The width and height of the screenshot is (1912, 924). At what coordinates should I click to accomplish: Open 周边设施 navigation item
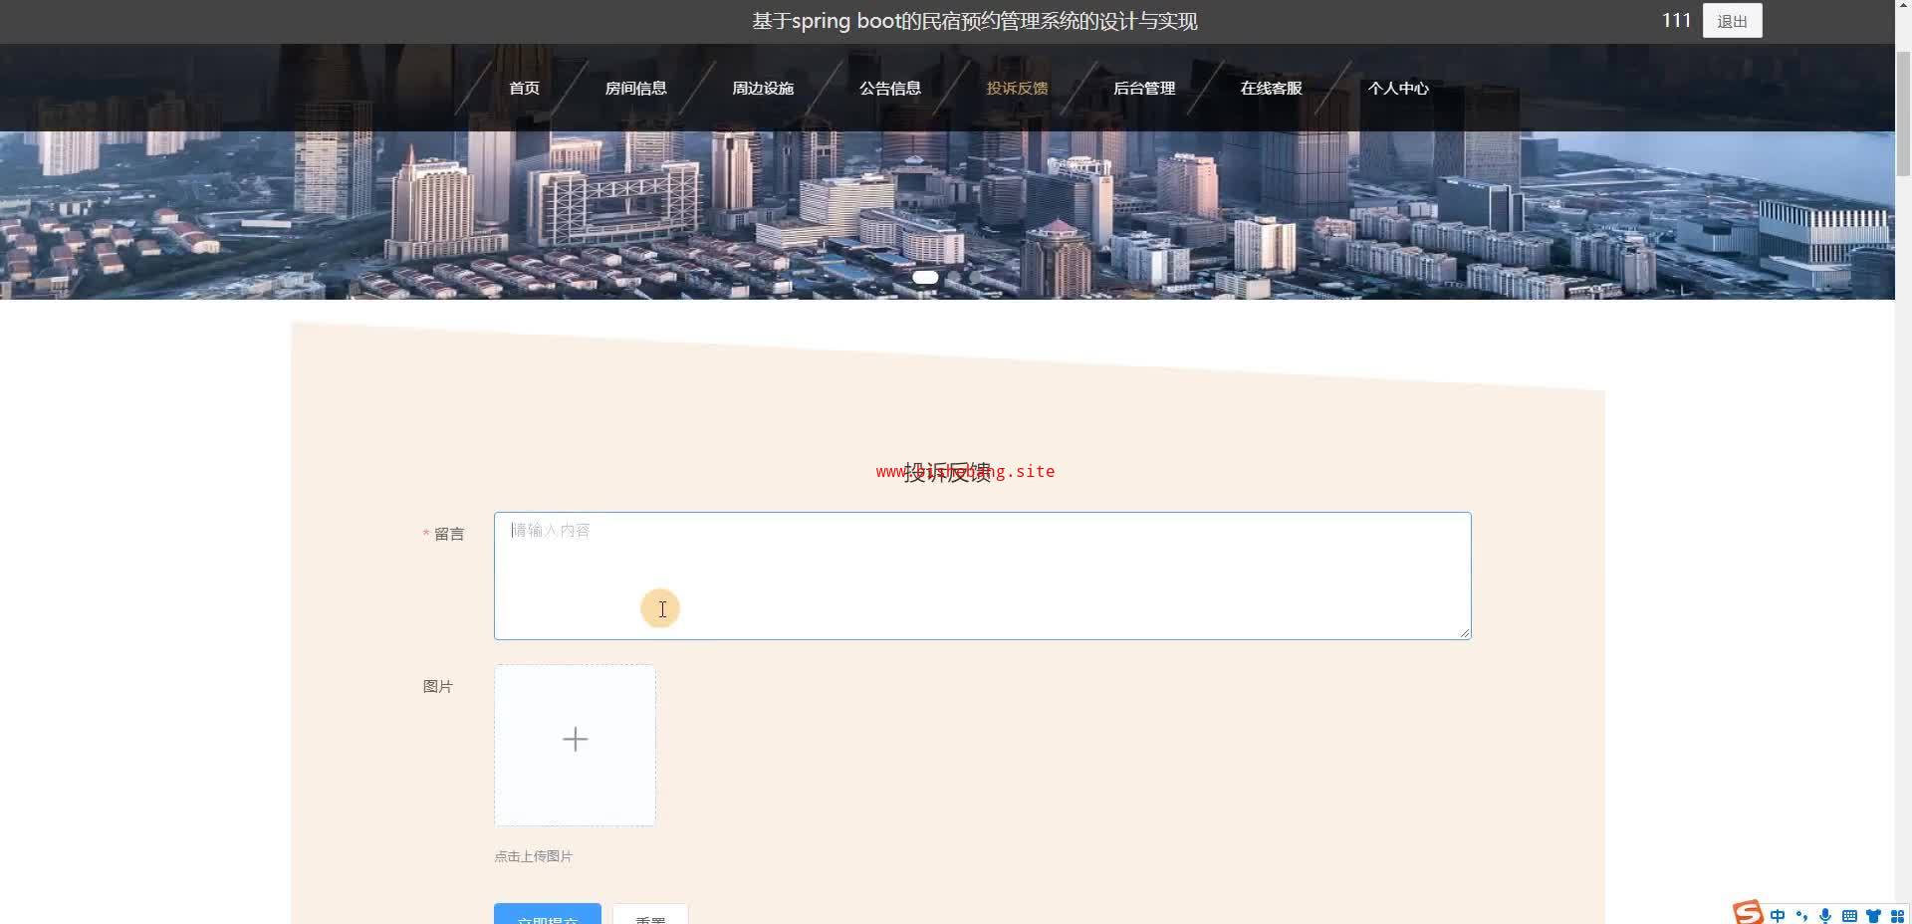[763, 88]
